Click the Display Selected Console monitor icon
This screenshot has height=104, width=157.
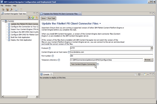pyautogui.click(x=139, y=74)
